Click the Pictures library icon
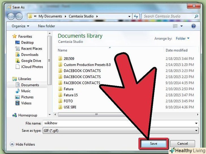This screenshot has height=154, width=206. [18, 97]
